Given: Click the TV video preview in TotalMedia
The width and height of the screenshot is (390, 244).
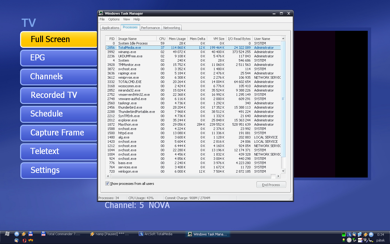Looking at the screenshot, I should (331, 104).
